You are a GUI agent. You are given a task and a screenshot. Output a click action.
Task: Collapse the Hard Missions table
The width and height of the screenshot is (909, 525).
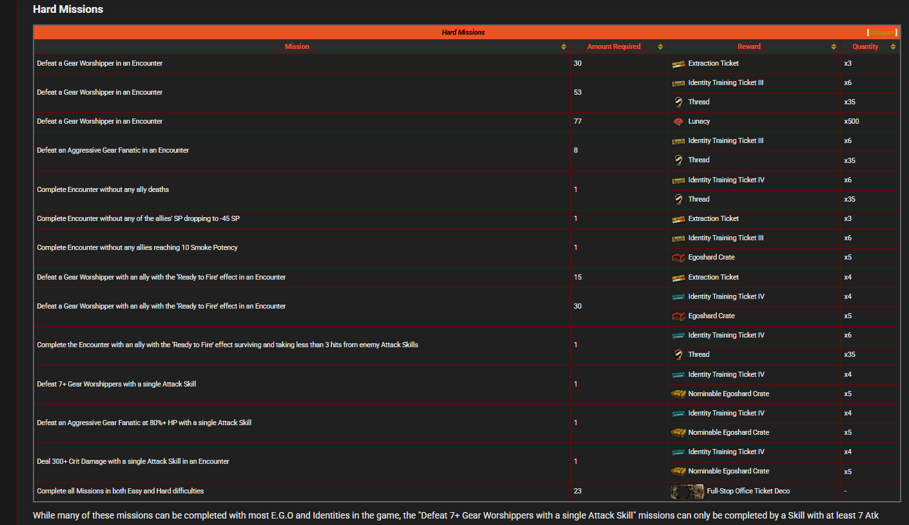click(882, 32)
